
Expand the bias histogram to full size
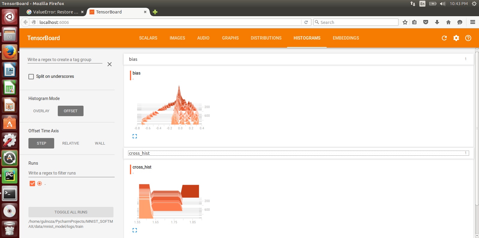pyautogui.click(x=135, y=136)
